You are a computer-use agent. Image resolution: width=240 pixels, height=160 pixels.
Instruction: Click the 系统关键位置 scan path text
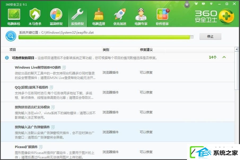(x=56, y=32)
